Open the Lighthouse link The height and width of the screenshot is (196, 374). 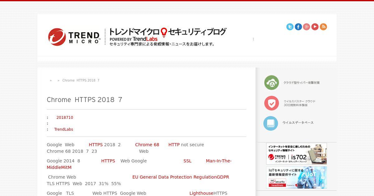(201, 193)
